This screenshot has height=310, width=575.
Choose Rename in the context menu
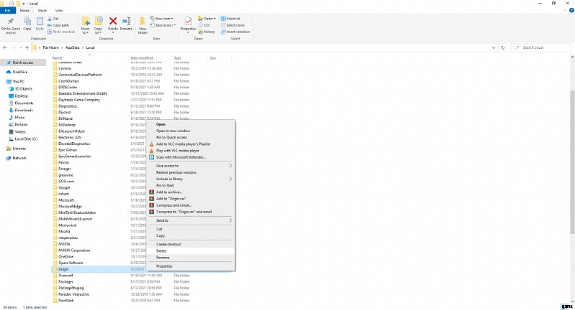(190, 258)
